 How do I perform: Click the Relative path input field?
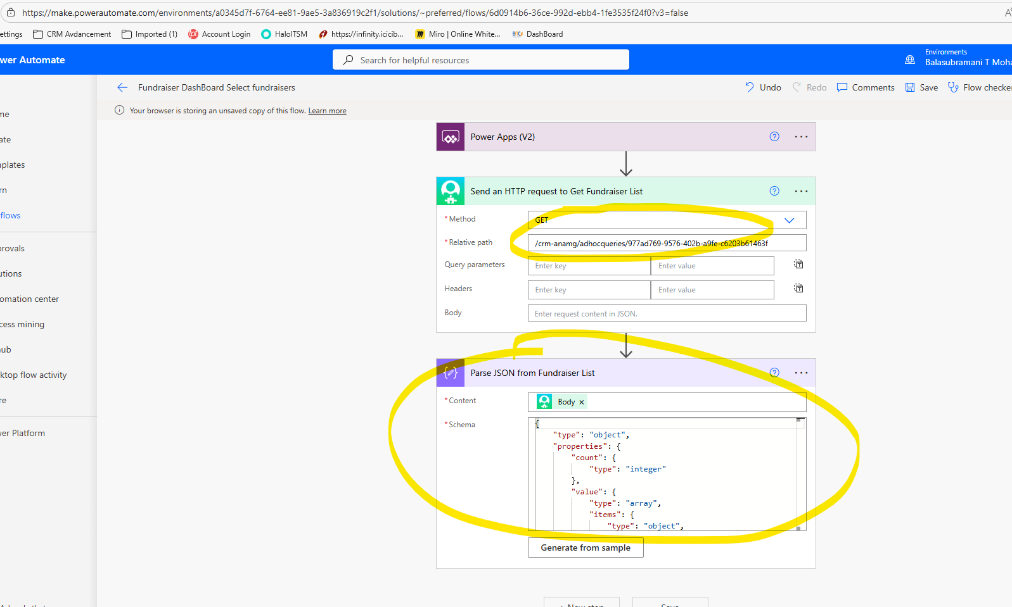(667, 243)
